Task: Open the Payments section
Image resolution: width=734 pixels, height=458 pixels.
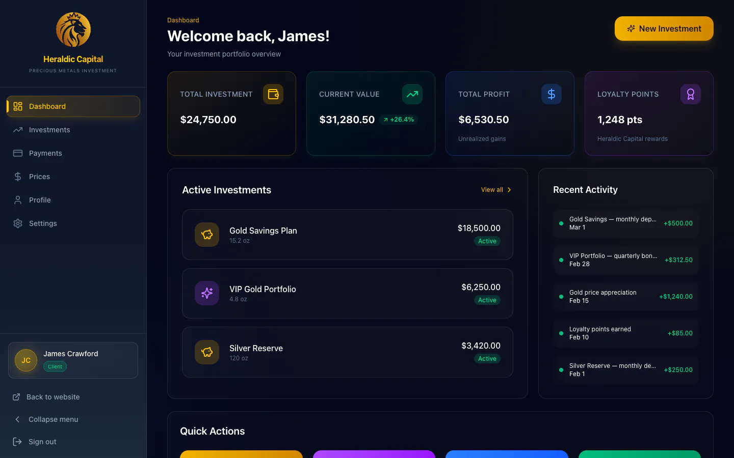Action: pyautogui.click(x=45, y=153)
